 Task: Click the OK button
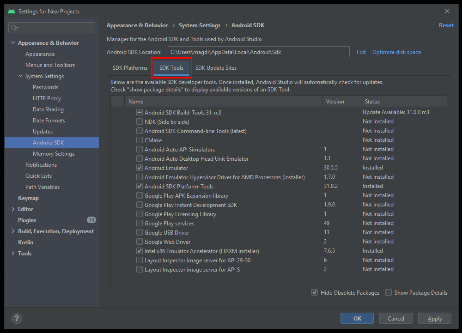click(x=357, y=318)
